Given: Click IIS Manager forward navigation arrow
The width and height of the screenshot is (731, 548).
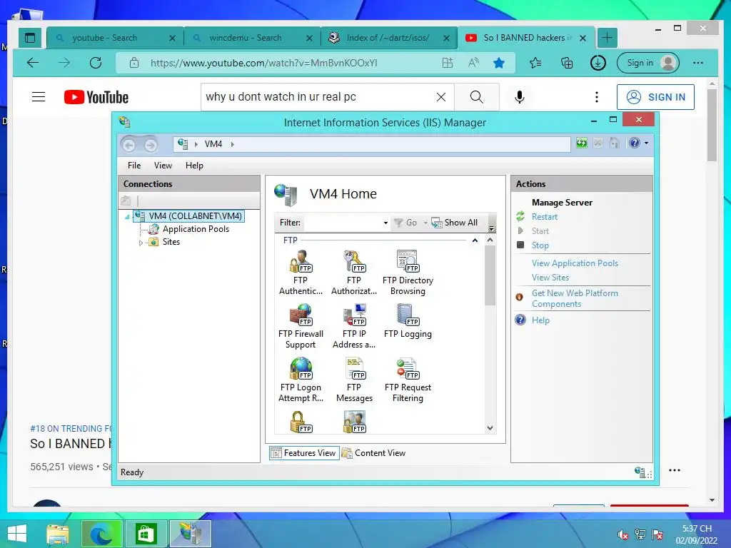Looking at the screenshot, I should tap(150, 145).
